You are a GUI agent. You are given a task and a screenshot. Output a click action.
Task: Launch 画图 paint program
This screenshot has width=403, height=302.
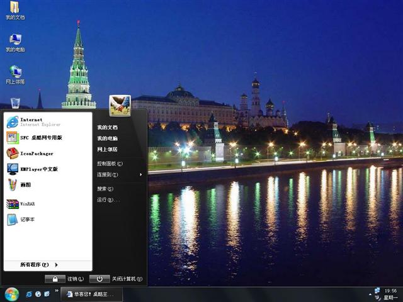click(48, 184)
